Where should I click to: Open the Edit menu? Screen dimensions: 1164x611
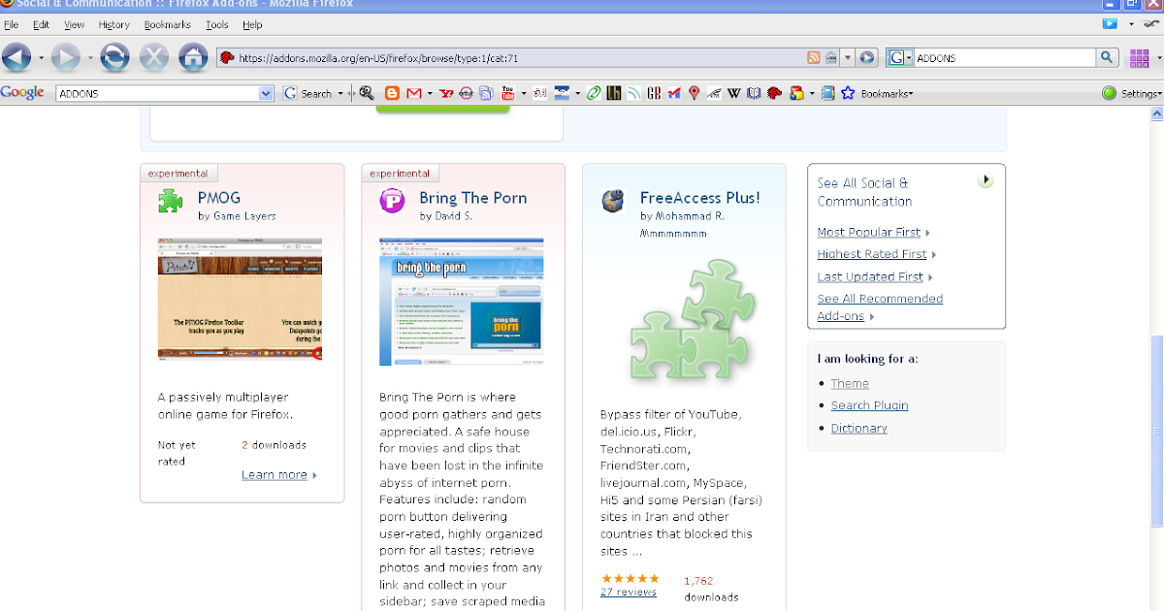[x=41, y=24]
